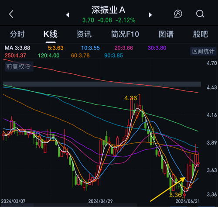Viewport: 218px width, 207px height.
Task: Tap the MA 3:3.68 indicator label
Action: click(x=17, y=48)
